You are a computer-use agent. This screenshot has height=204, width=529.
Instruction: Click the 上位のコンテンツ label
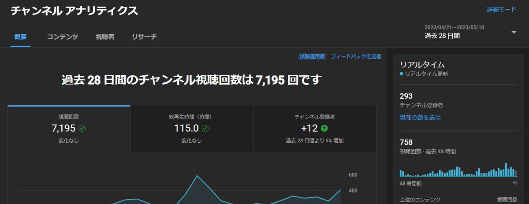click(x=420, y=200)
